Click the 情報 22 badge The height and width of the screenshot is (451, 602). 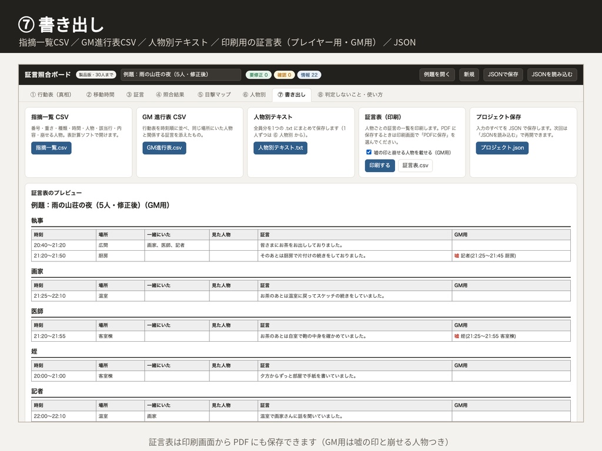click(x=309, y=75)
